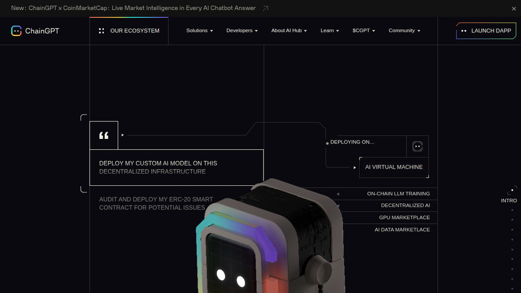
Task: Select GPU MARKETPLACE item
Action: coord(404,218)
